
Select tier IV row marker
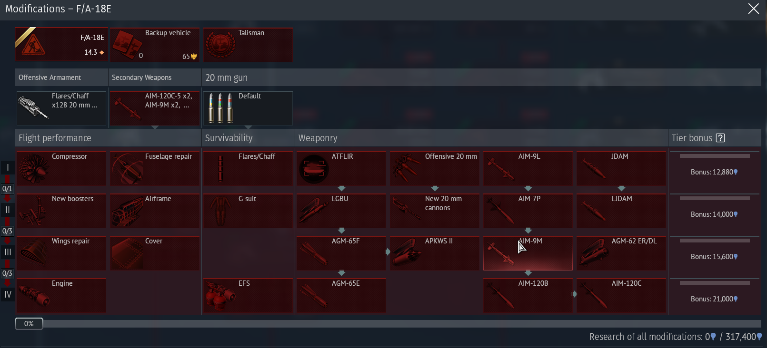[x=8, y=294]
